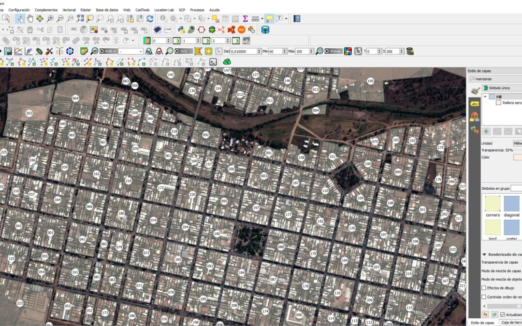Click the style History arrows icon
The height and width of the screenshot is (326, 522).
coord(475,130)
